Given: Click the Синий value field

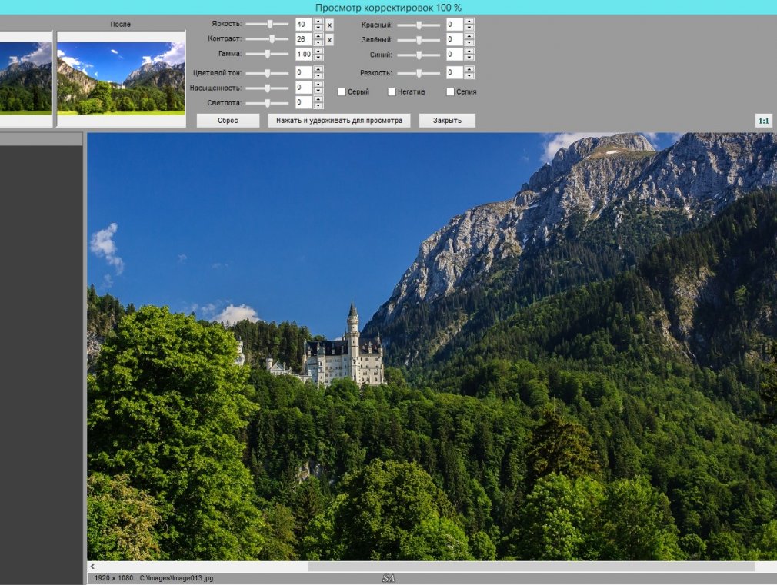Looking at the screenshot, I should 455,54.
